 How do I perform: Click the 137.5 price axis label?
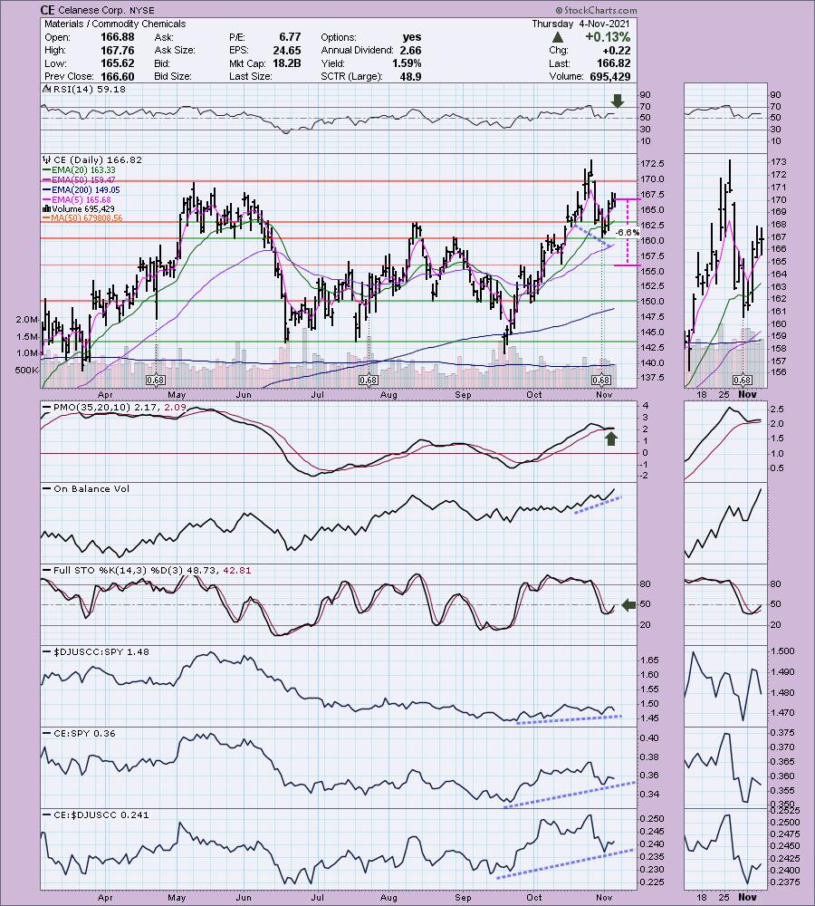coord(652,378)
